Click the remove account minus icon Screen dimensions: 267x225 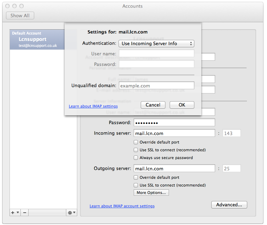(25, 213)
